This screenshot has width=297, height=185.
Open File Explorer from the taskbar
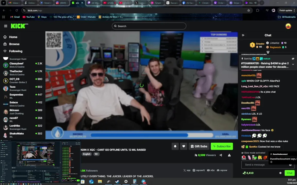[100, 182]
